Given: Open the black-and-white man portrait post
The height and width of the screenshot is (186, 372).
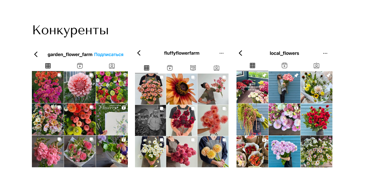Looking at the screenshot, I should point(150,120).
